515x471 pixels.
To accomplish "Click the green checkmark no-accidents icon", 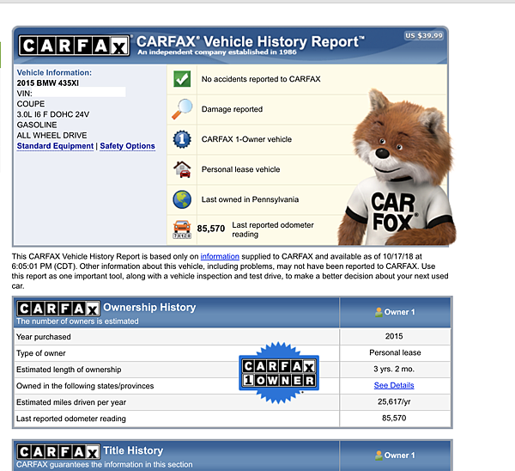I will point(182,79).
